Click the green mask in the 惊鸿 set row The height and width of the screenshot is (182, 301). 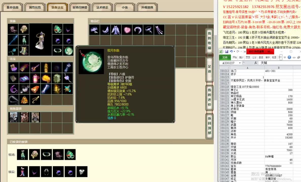70,154
